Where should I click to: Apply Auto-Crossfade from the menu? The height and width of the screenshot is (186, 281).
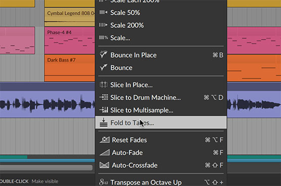click(161, 165)
